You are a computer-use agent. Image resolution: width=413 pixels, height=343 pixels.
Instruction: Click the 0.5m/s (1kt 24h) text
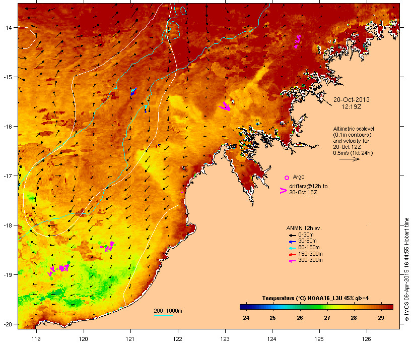pyautogui.click(x=353, y=153)
